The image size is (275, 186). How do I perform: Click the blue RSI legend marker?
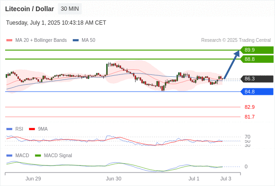click(x=9, y=129)
